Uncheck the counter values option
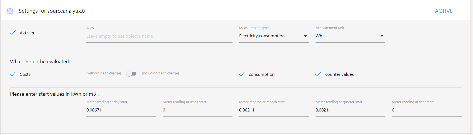The height and width of the screenshot is (135, 473). pos(318,74)
